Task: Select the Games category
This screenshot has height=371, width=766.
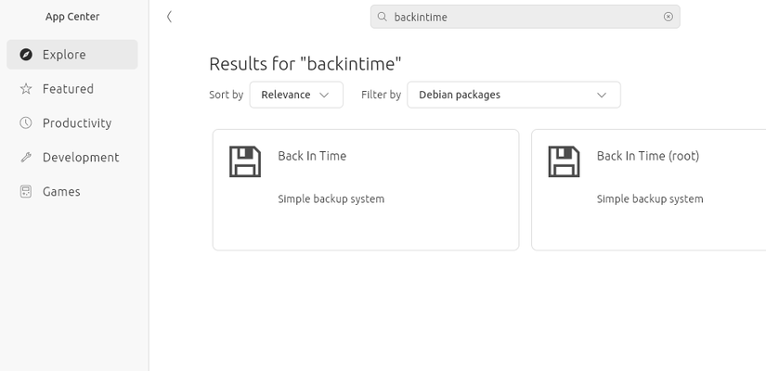Action: [x=61, y=192]
